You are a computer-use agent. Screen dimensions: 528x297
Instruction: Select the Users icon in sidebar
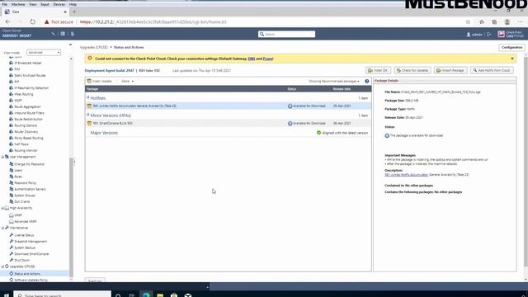tap(11, 171)
